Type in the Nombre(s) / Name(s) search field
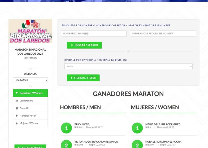The height and width of the screenshot is (148, 208). coord(94,34)
